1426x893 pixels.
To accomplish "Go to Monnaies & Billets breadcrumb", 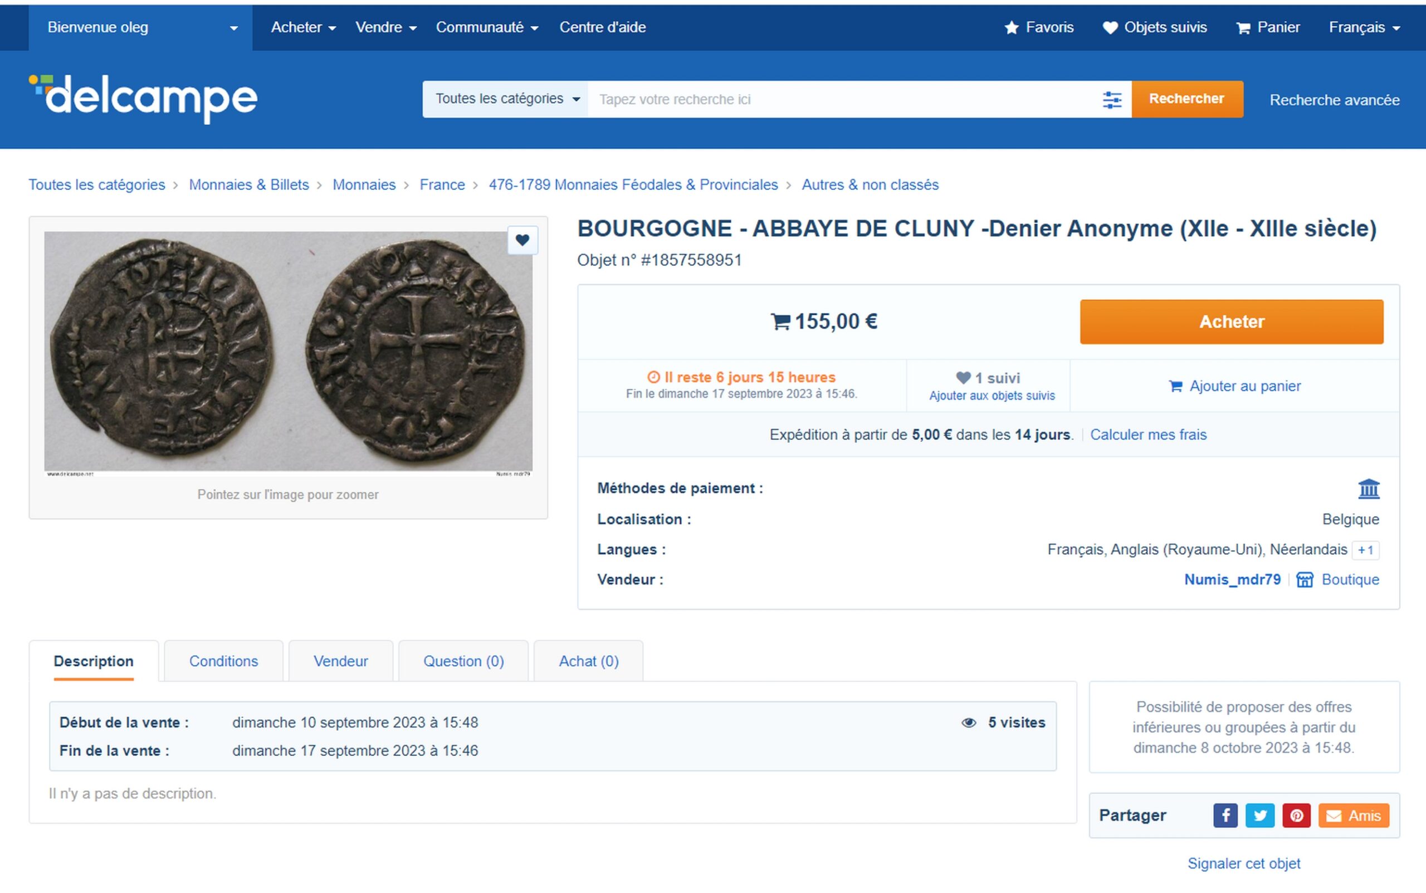I will (x=248, y=185).
